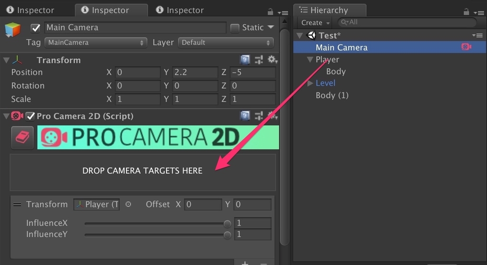The width and height of the screenshot is (487, 265).
Task: Open Transform component gear menu
Action: (x=273, y=59)
